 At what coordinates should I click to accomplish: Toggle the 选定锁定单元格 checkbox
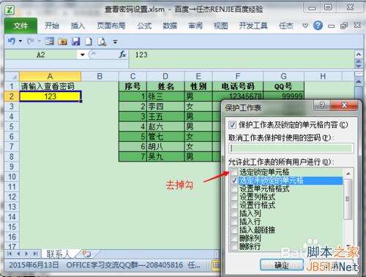[x=234, y=172]
